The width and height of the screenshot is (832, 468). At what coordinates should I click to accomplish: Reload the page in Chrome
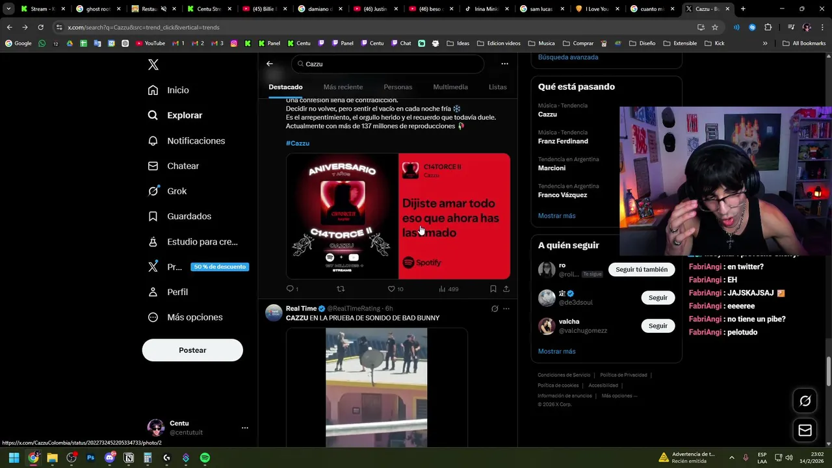(40, 27)
